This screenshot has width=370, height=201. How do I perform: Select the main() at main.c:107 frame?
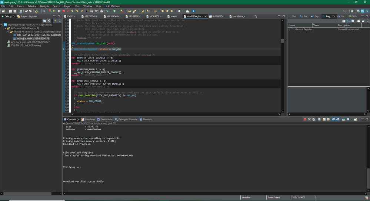click(x=31, y=38)
